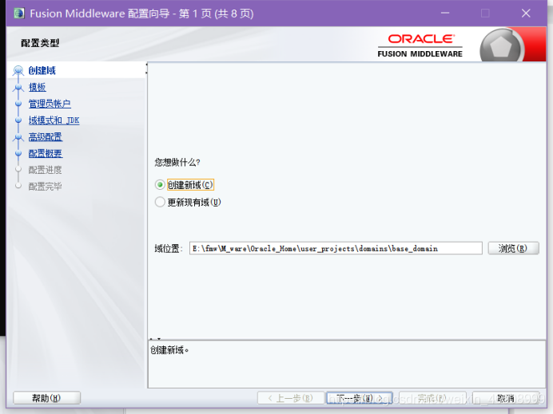Click the 您想做什么? prompt text
The height and width of the screenshot is (414, 553).
click(177, 162)
